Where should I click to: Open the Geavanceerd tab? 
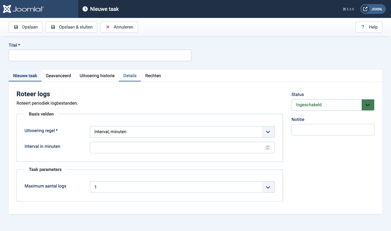click(x=58, y=76)
